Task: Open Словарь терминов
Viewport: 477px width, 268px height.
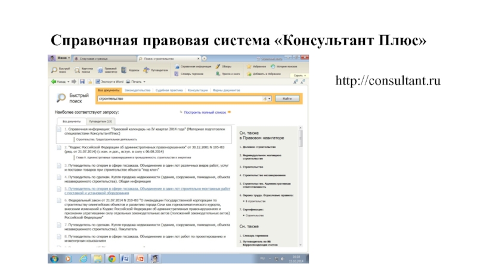Action: (189, 74)
